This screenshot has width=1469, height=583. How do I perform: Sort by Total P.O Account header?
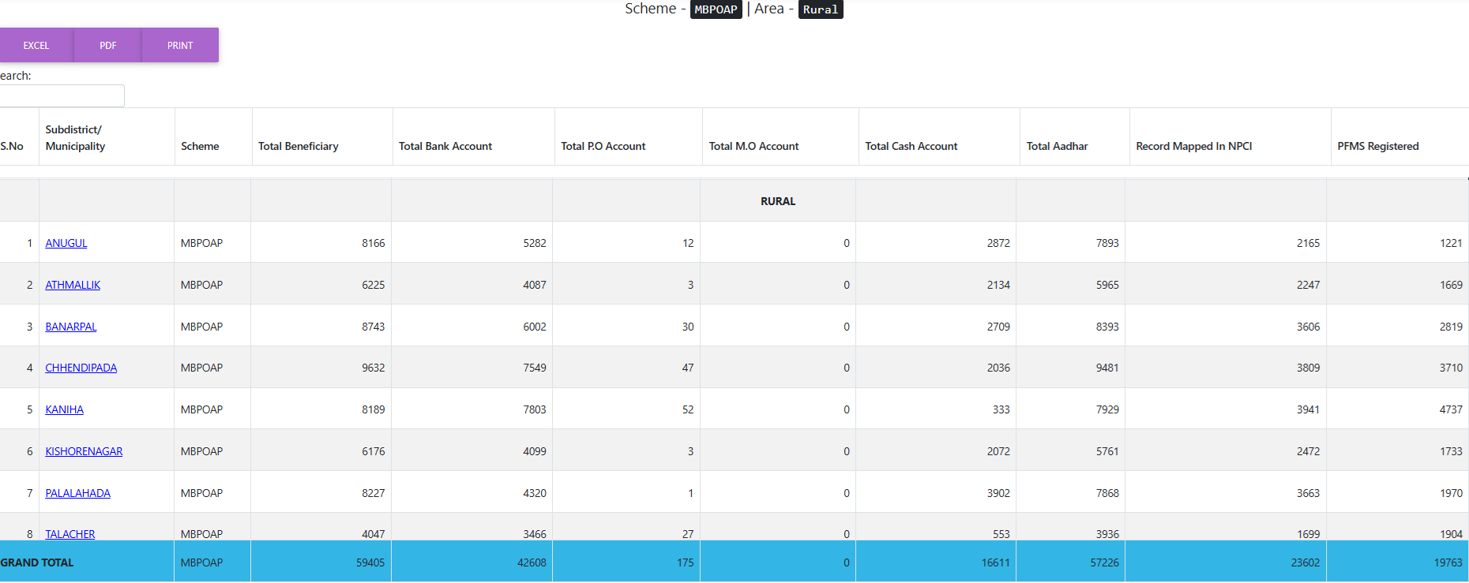[x=629, y=137]
